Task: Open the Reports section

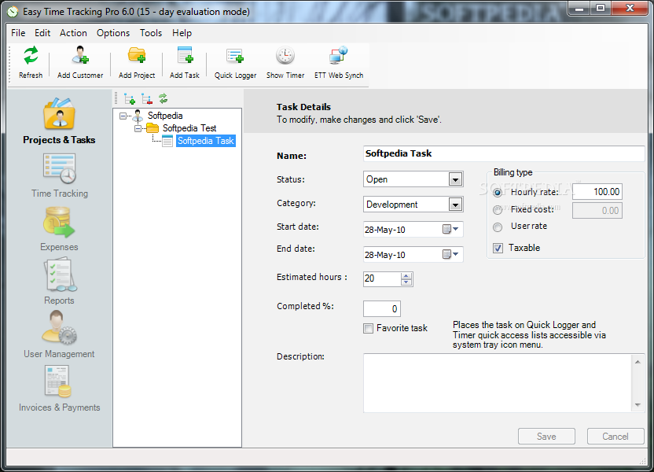Action: coord(59,282)
